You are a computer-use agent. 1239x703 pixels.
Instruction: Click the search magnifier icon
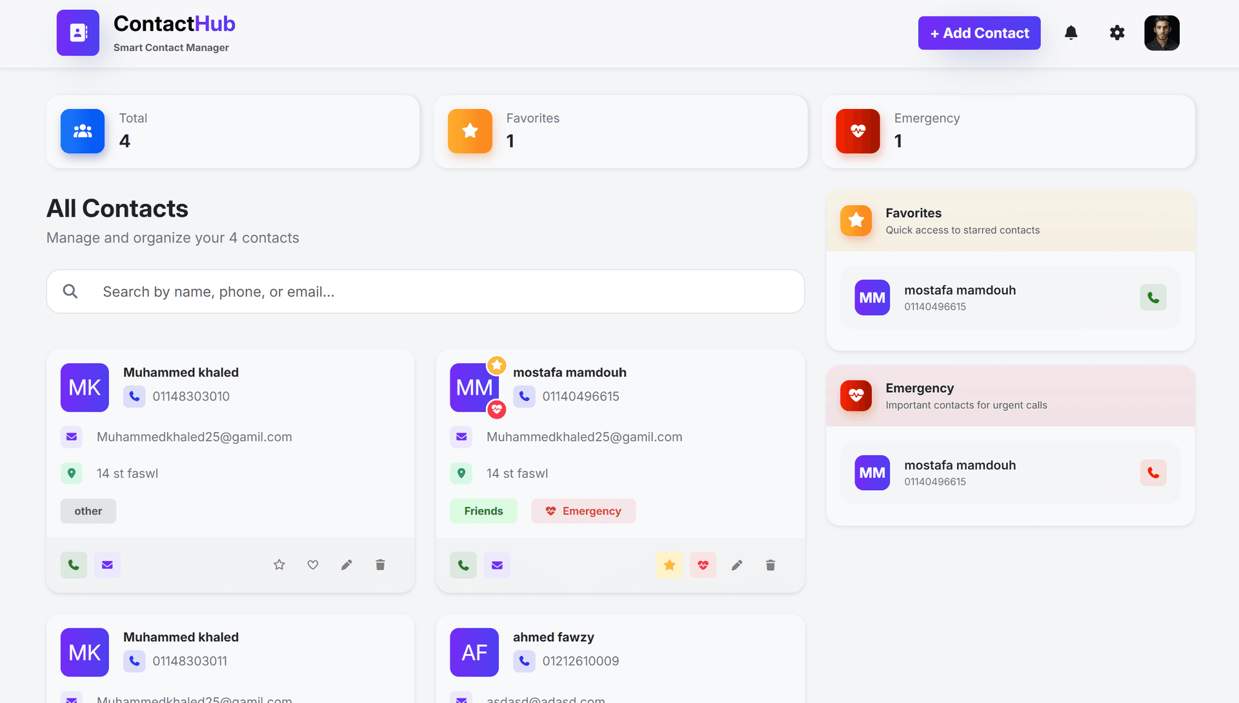pos(70,292)
